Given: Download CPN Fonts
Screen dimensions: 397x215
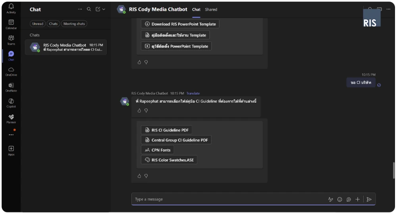Looking at the screenshot, I should [157, 150].
